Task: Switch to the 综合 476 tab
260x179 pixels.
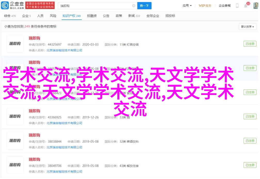Action: pos(10,16)
